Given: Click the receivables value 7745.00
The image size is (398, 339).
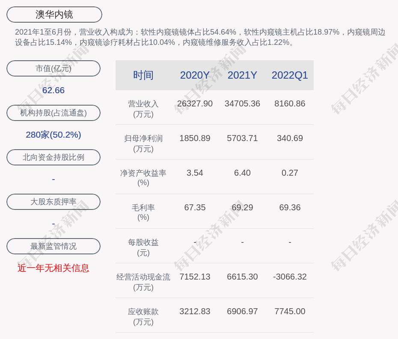Looking at the screenshot, I should (x=290, y=311).
